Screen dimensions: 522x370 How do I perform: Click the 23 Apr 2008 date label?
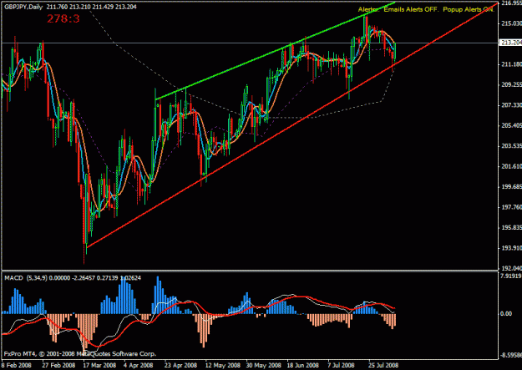(x=180, y=365)
